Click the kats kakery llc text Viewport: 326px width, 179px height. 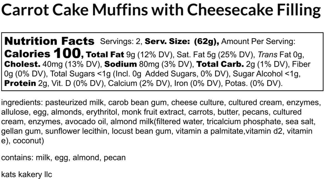(27, 174)
